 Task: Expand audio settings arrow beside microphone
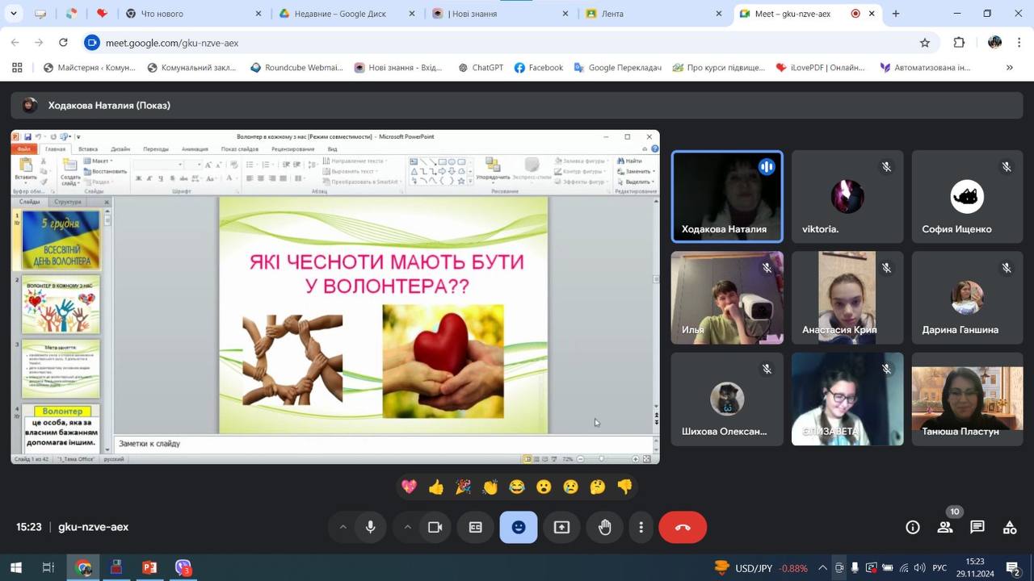pos(343,527)
